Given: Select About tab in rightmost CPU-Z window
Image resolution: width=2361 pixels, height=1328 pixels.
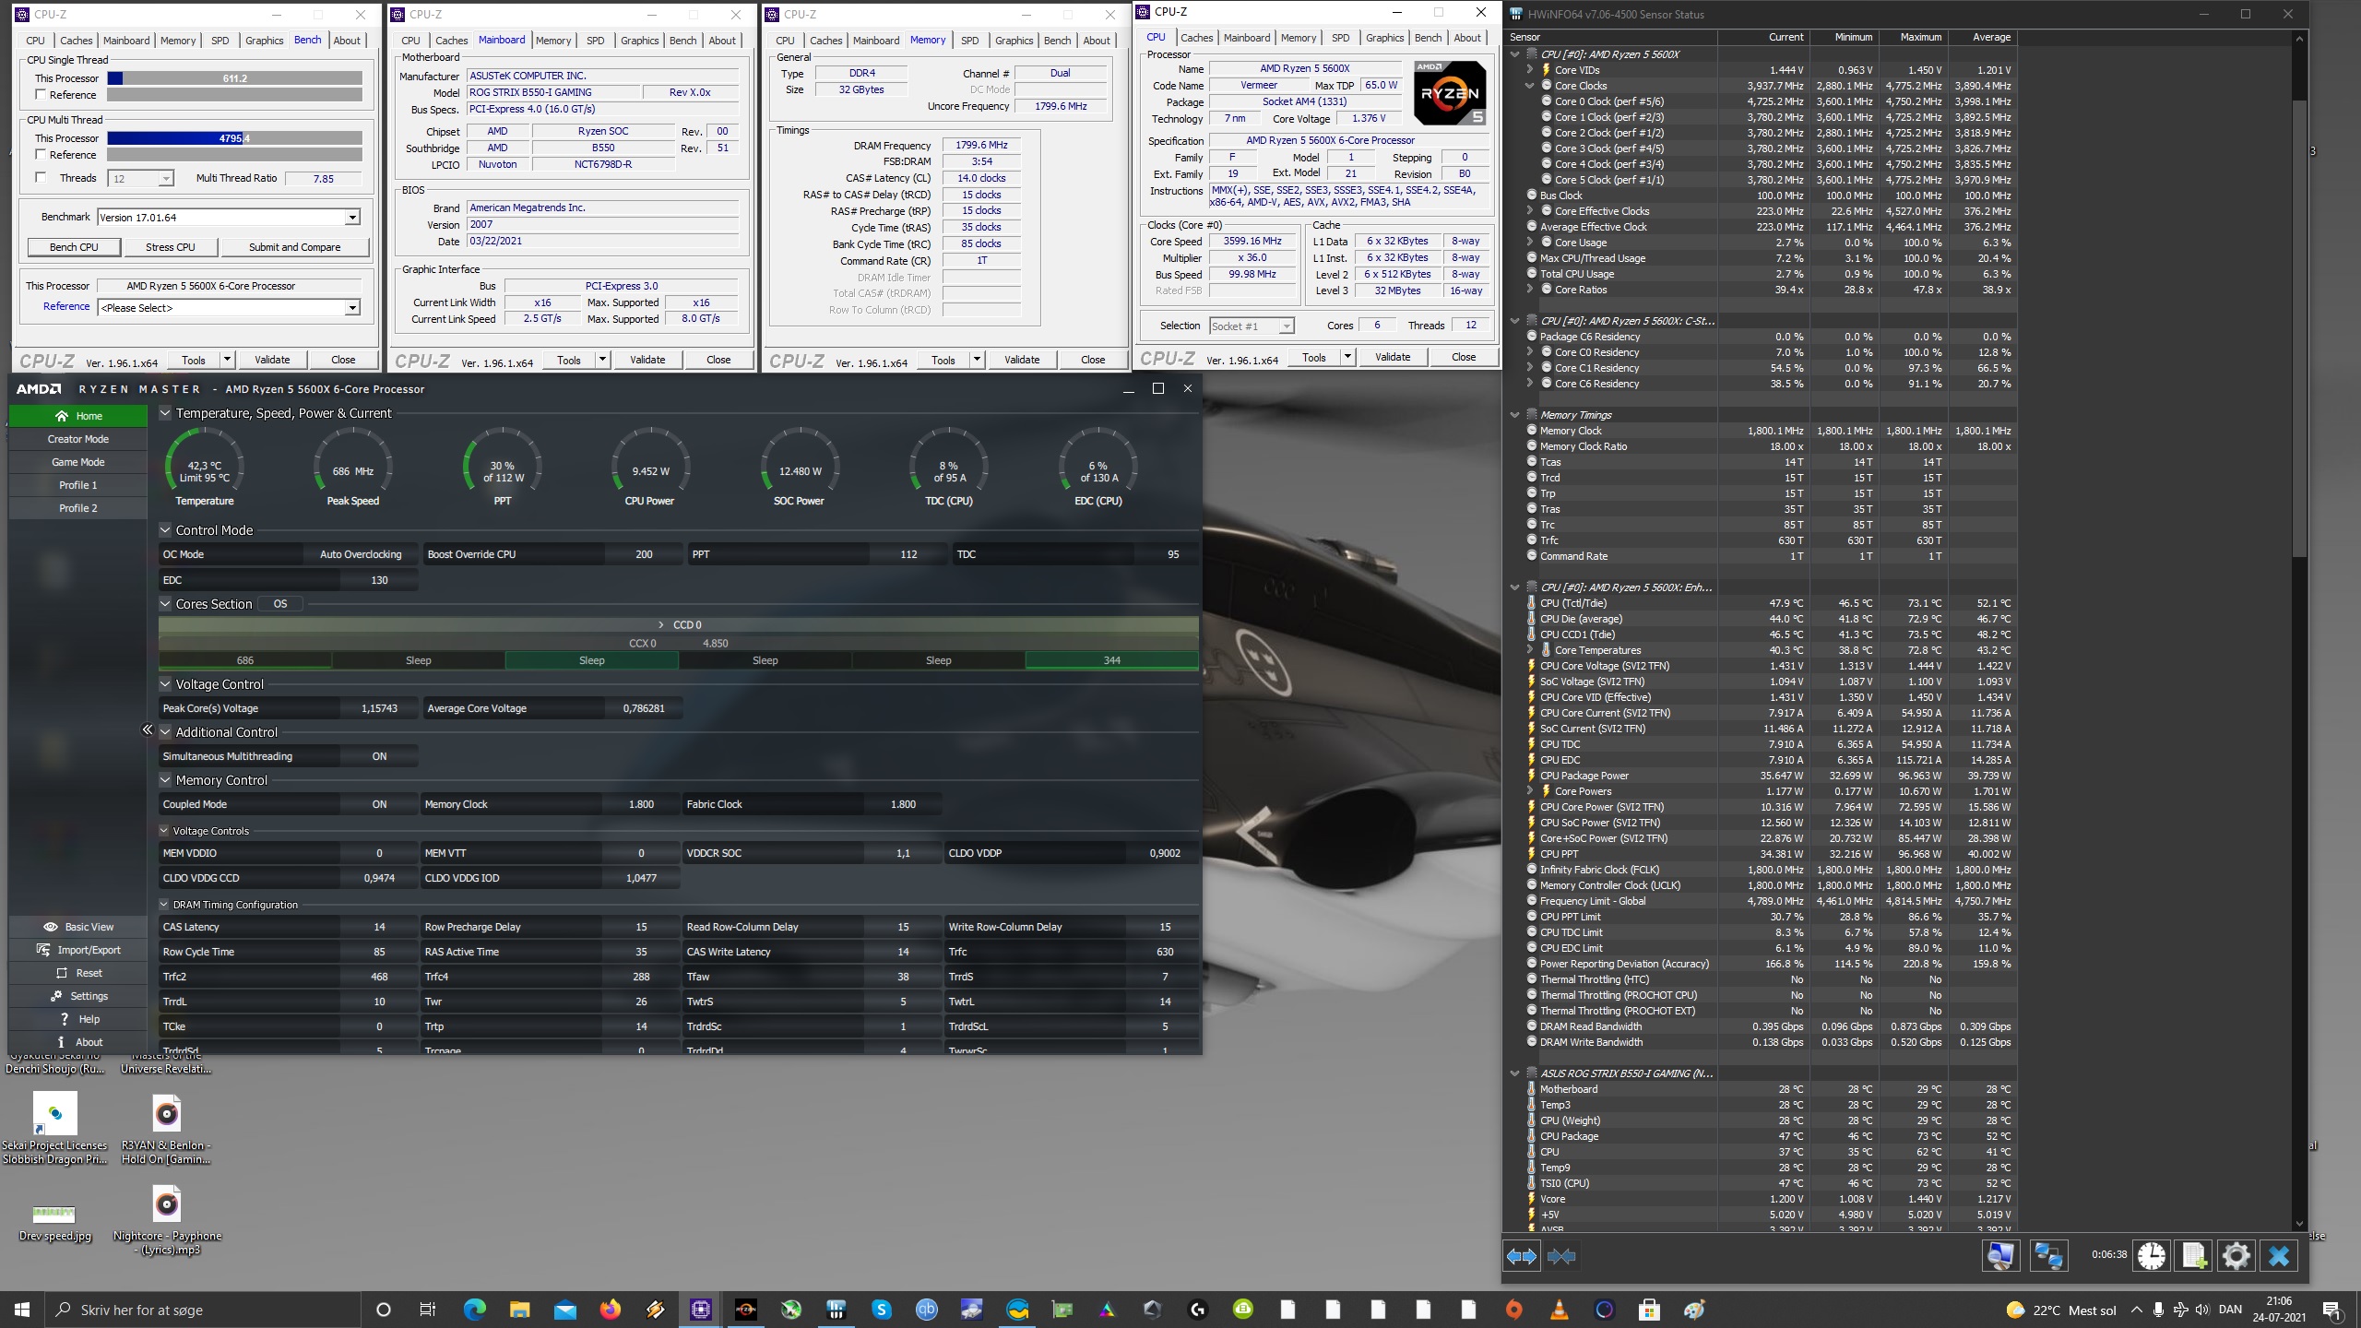Looking at the screenshot, I should click(x=1467, y=38).
